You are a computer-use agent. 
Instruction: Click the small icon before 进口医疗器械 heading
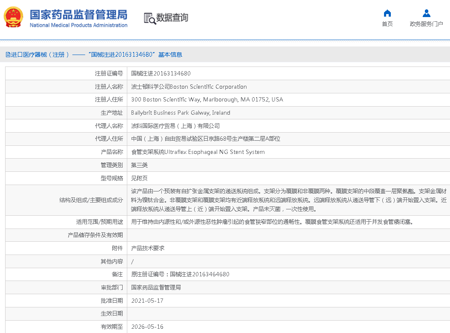7,55
